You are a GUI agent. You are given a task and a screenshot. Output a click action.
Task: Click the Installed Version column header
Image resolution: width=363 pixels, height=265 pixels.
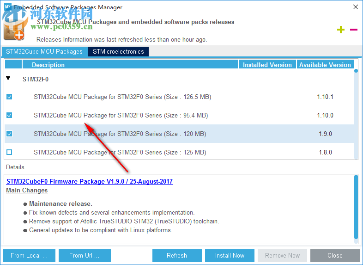pos(267,65)
